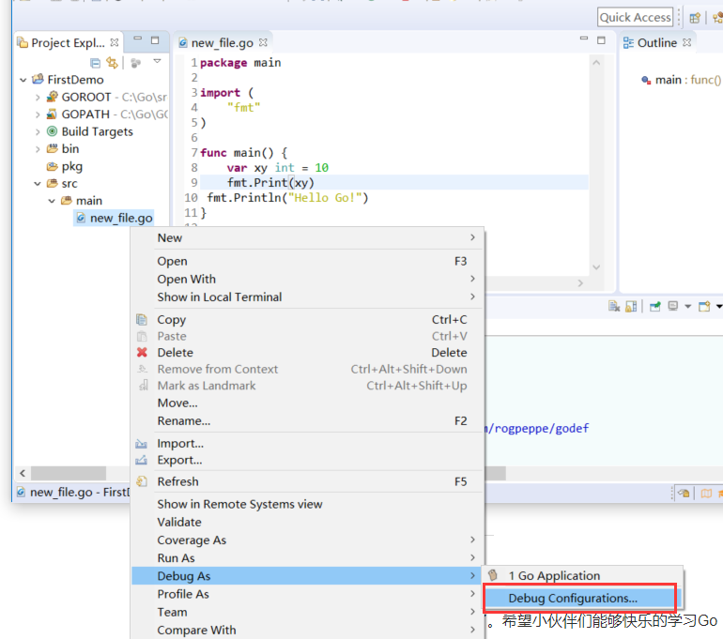Choose Import... in context menu

coord(308,444)
